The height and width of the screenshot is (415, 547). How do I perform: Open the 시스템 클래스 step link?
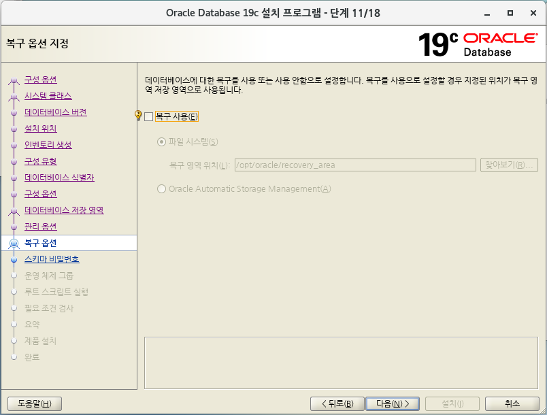coord(48,96)
